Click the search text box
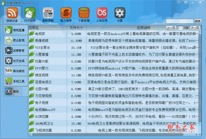 pyautogui.click(x=180, y=21)
